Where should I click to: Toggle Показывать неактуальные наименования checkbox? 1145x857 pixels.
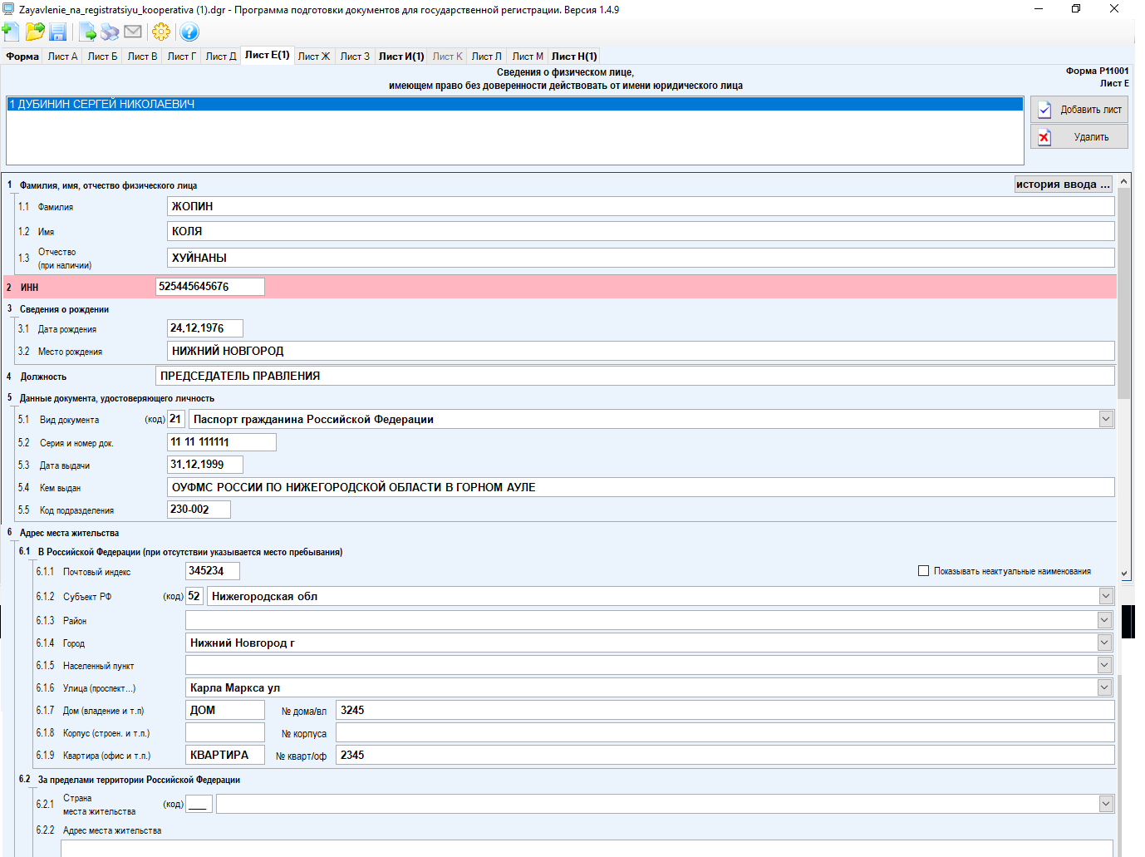(923, 571)
